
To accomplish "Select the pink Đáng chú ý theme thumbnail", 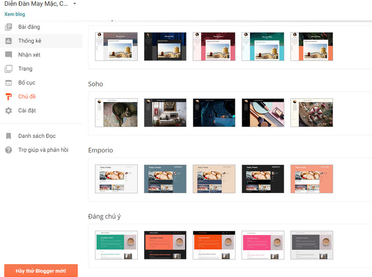I will point(263,245).
